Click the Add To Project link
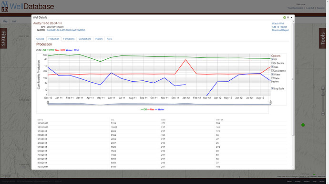329x184 pixels. [x=279, y=27]
